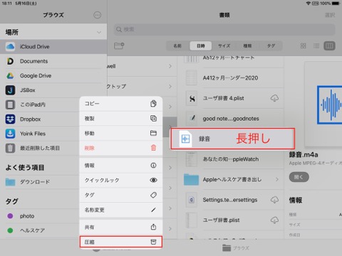Tap ブラウズ tab in bottom bar

(x=236, y=248)
